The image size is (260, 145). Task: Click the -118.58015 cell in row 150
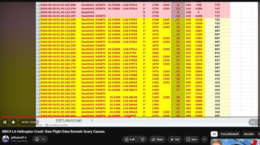pos(129,79)
